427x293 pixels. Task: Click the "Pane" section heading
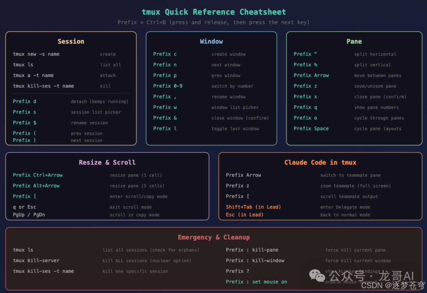(x=354, y=41)
